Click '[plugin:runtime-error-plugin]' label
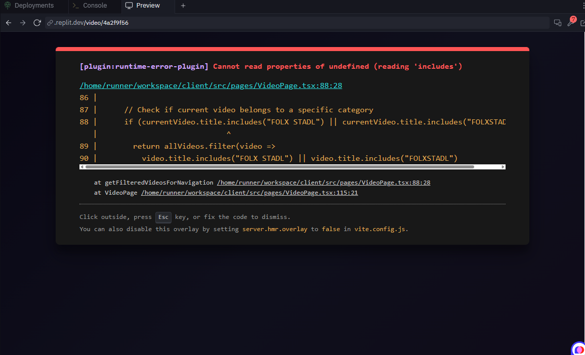Image resolution: width=585 pixels, height=355 pixels. pos(144,66)
